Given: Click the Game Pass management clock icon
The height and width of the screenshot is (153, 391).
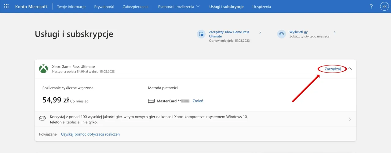Looking at the screenshot, I should tap(201, 34).
